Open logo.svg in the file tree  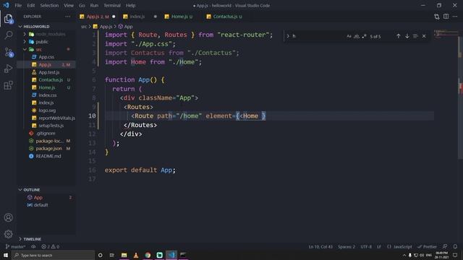point(46,110)
